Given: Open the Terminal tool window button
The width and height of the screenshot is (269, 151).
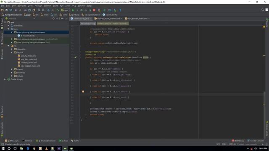Looking at the screenshot, I should (x=27, y=141).
